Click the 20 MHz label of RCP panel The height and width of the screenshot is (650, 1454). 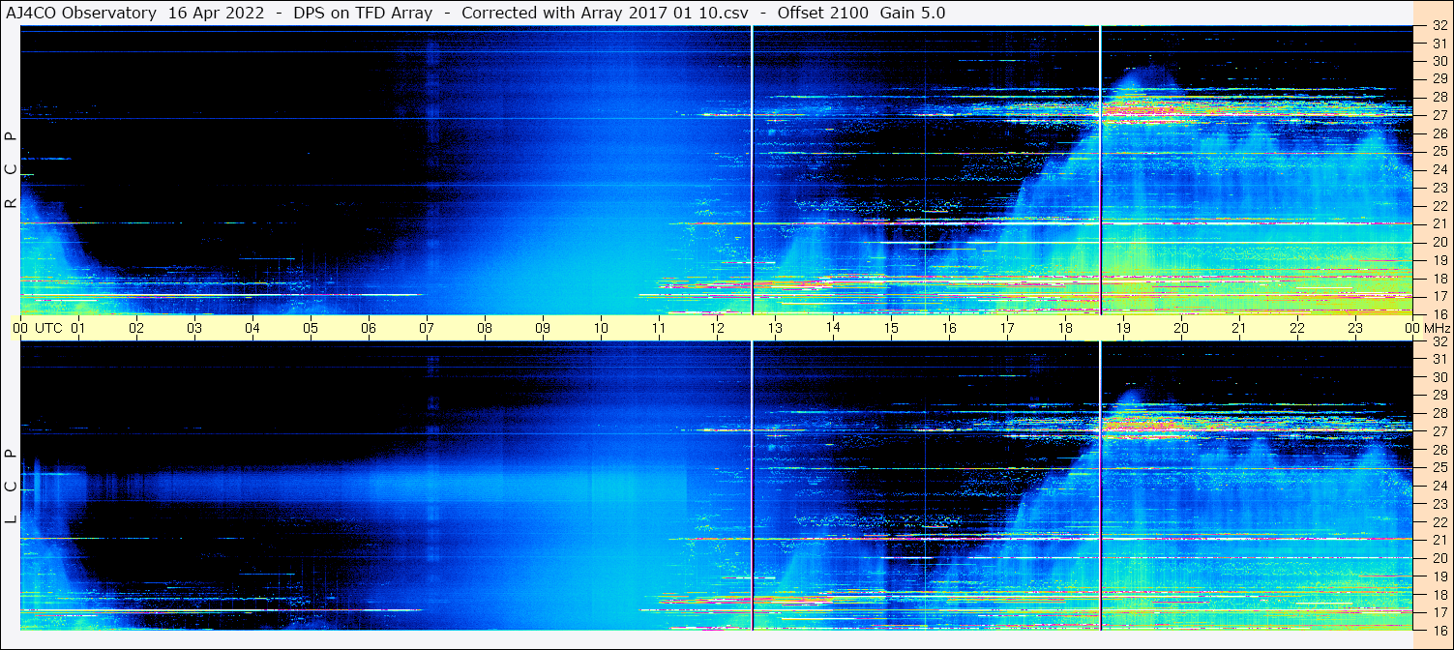coord(1439,242)
